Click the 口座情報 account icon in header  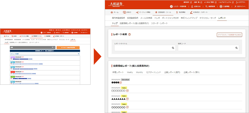[x=223, y=6]
